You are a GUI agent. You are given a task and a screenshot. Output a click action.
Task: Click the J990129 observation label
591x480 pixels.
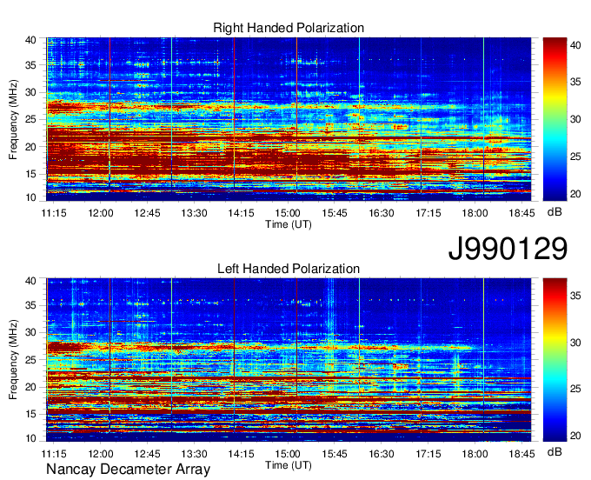508,249
